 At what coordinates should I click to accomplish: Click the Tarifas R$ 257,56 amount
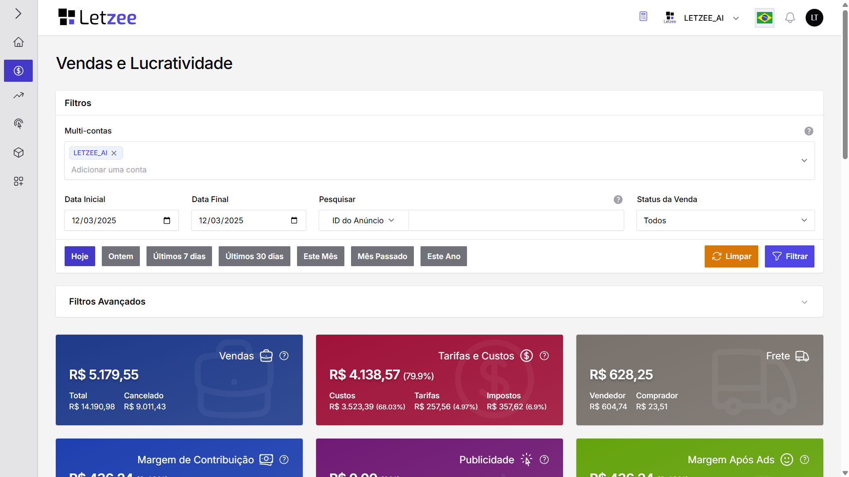(x=432, y=407)
